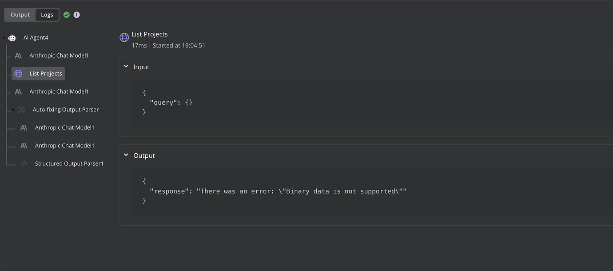Click the query JSON text in the Input panel
The width and height of the screenshot is (613, 271).
coord(171,102)
